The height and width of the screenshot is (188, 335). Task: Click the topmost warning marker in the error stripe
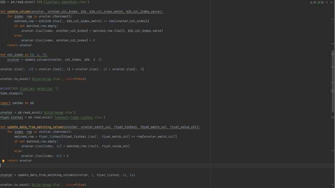pos(332,19)
